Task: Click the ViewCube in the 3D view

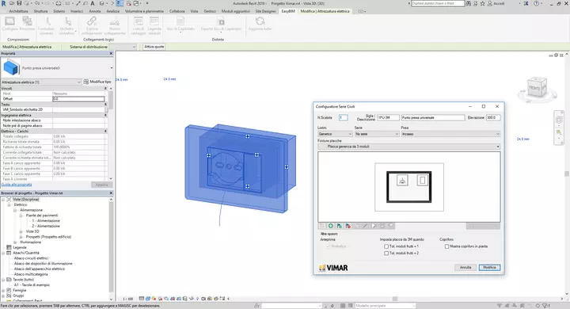Action: (x=537, y=88)
